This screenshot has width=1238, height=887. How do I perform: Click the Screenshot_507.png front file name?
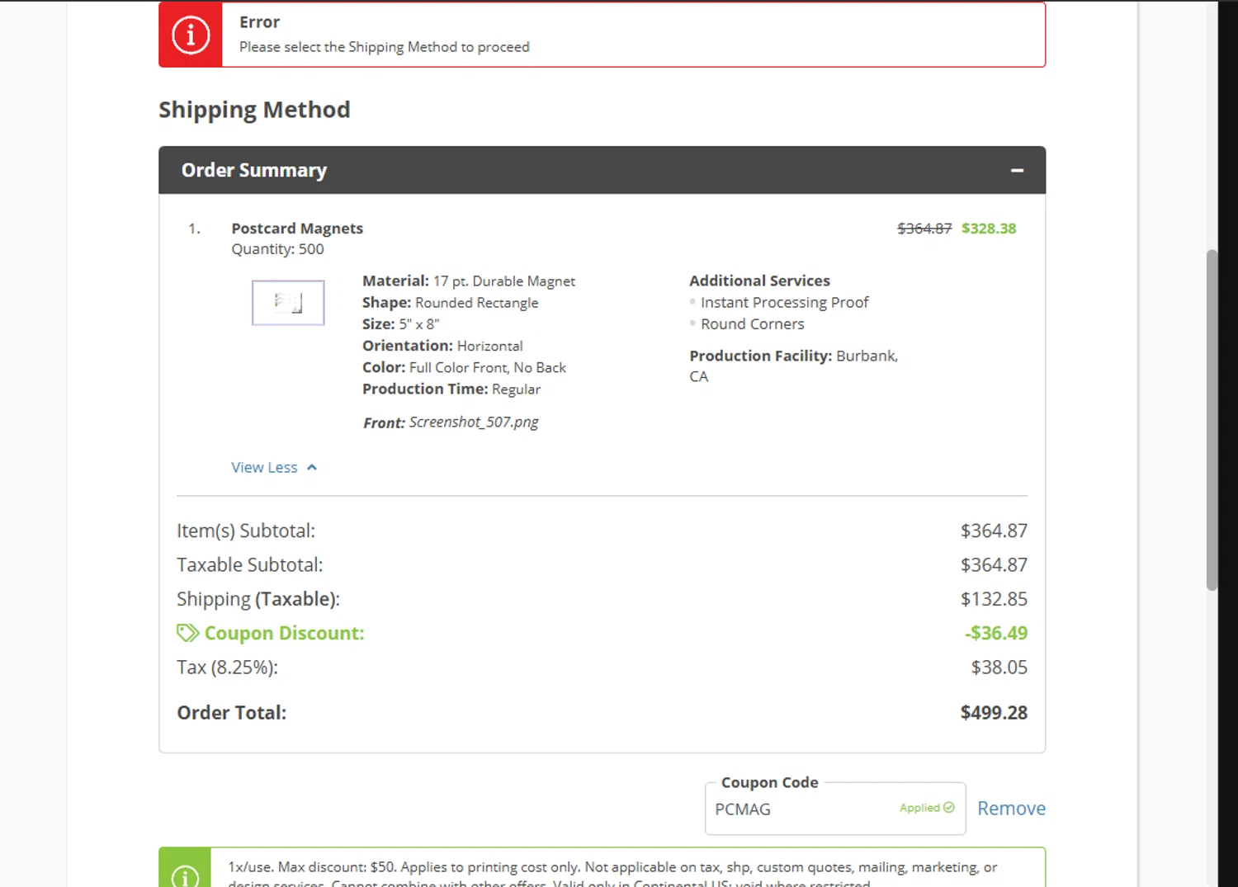474,422
